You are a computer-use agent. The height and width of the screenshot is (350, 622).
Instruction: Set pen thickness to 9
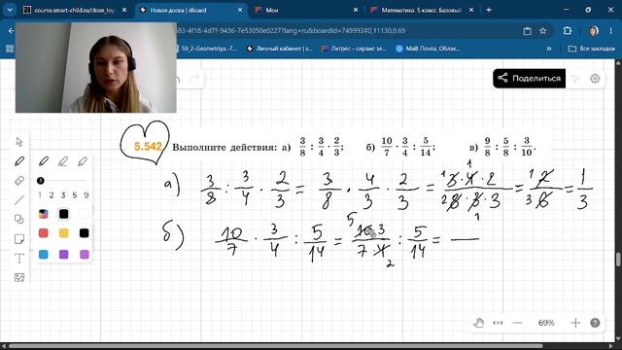[86, 194]
